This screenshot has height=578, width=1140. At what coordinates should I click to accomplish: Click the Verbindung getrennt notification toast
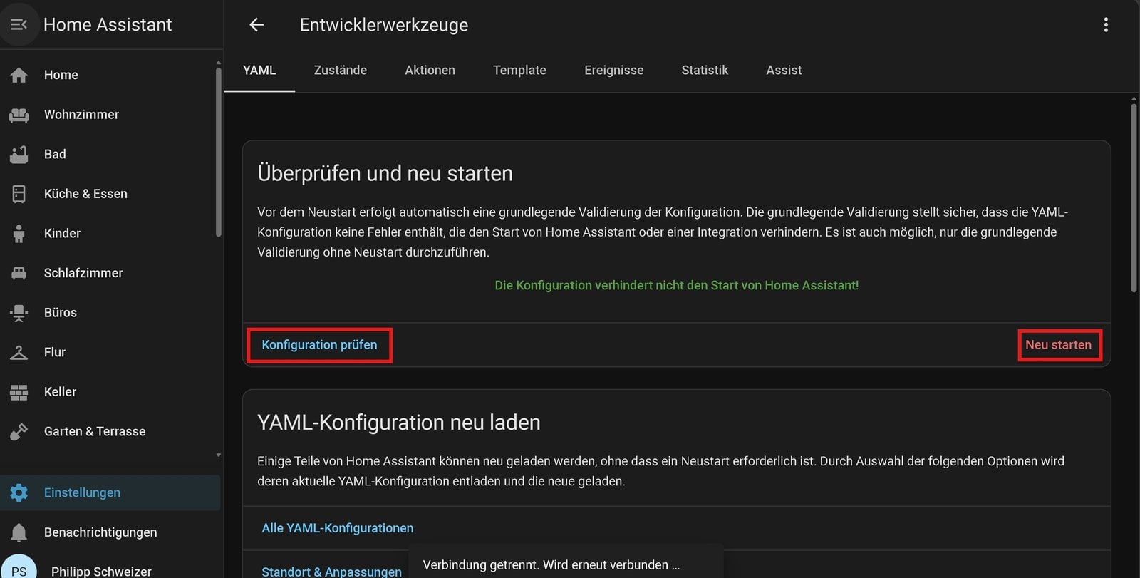pos(566,562)
